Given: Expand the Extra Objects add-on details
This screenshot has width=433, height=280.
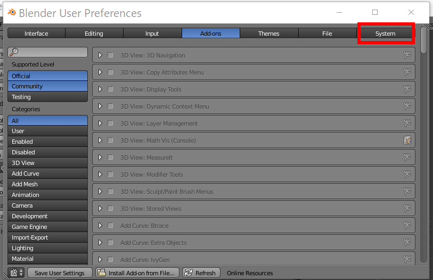Looking at the screenshot, I should [100, 242].
